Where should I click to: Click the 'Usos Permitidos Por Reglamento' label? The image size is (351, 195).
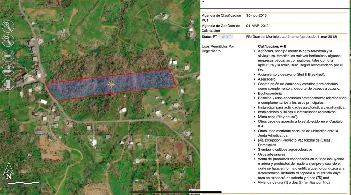click(x=218, y=49)
